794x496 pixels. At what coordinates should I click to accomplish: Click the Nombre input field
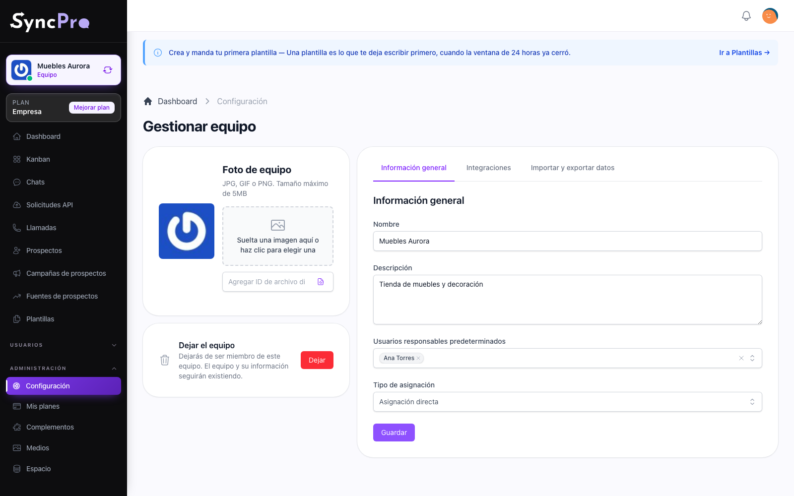[x=567, y=241]
